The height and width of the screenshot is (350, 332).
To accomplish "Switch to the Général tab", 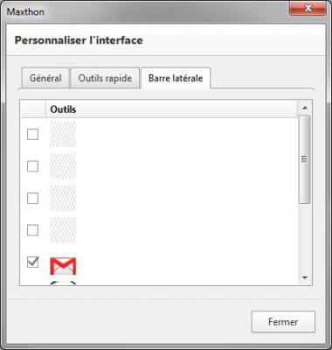I will coord(45,78).
